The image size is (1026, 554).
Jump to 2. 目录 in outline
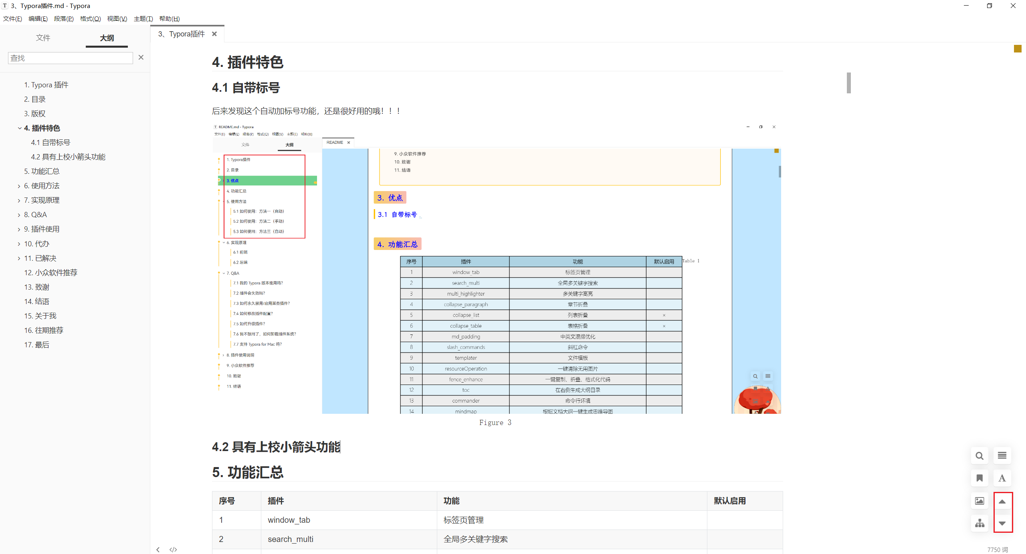click(35, 99)
